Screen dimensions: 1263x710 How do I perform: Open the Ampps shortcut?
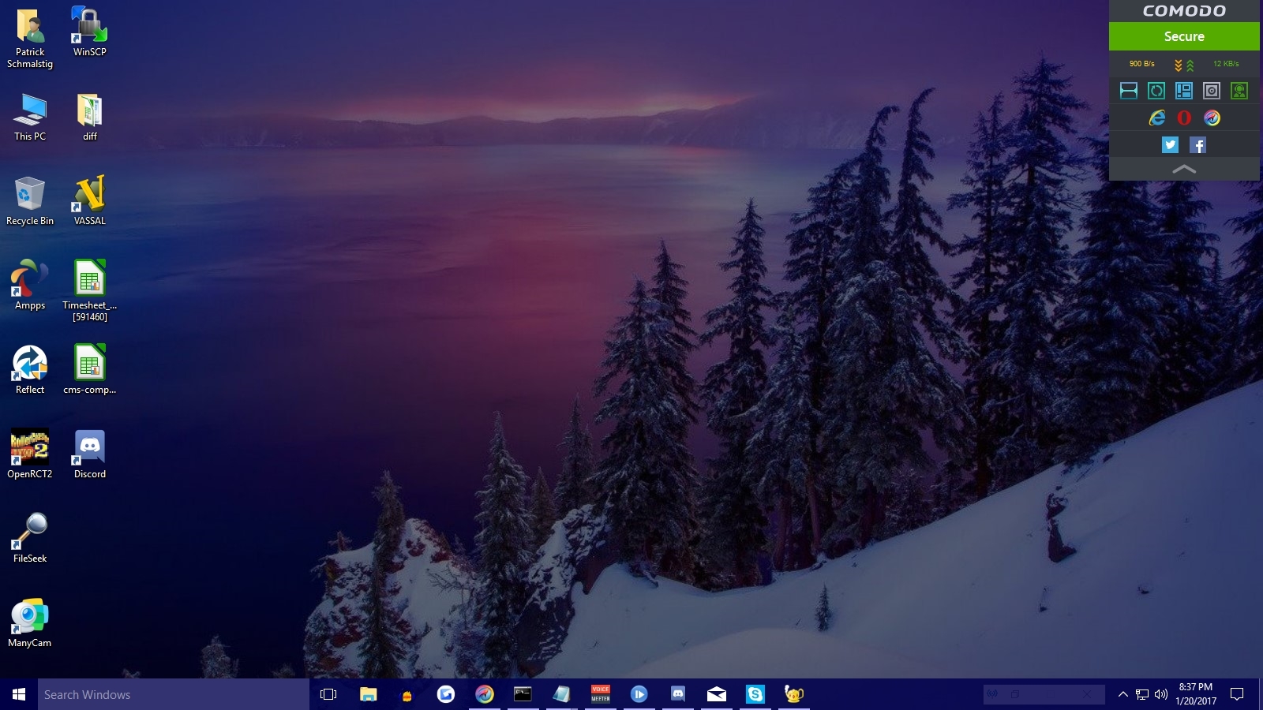pyautogui.click(x=30, y=286)
